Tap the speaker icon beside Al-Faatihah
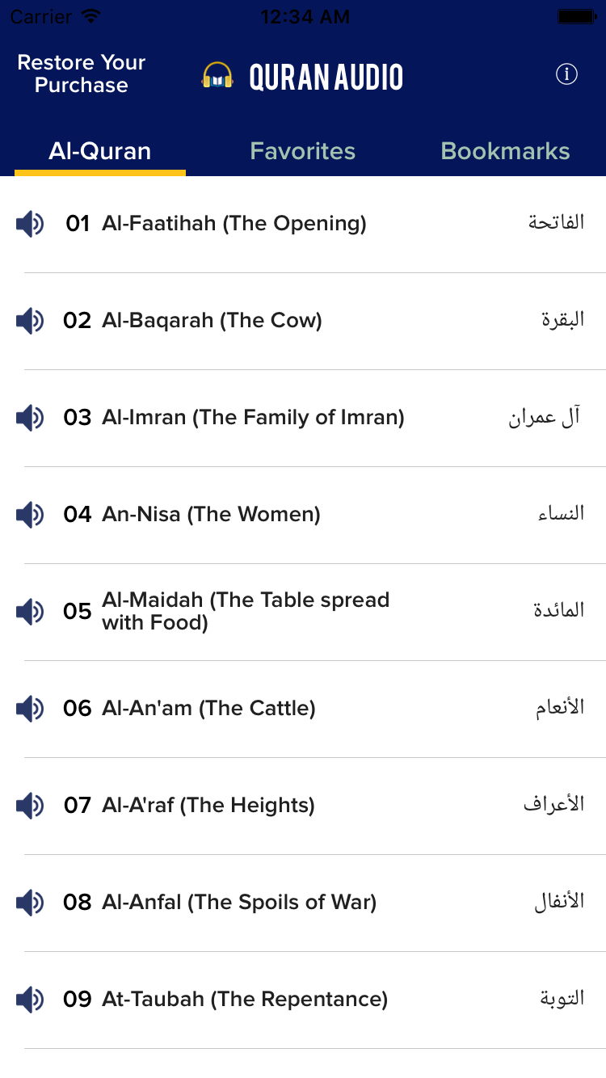Screen dimensions: 606x1078 [x=30, y=224]
